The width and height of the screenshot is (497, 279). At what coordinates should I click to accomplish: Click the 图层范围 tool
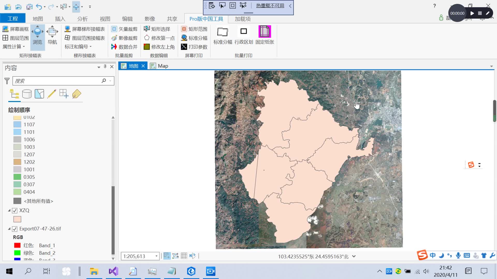coord(16,38)
